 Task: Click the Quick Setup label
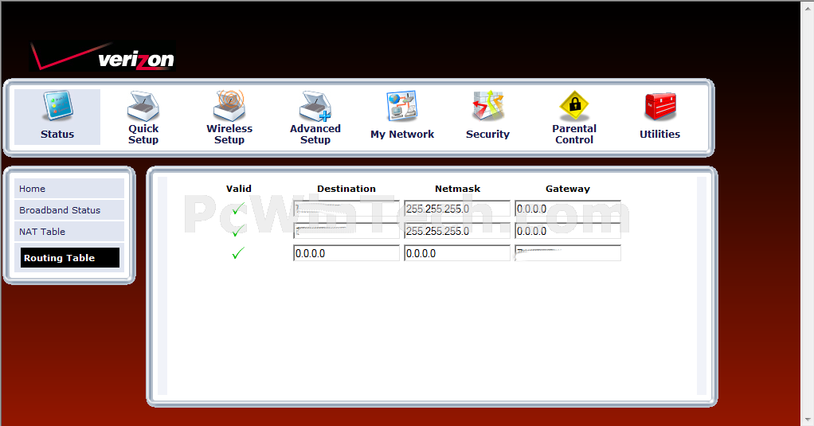[143, 134]
